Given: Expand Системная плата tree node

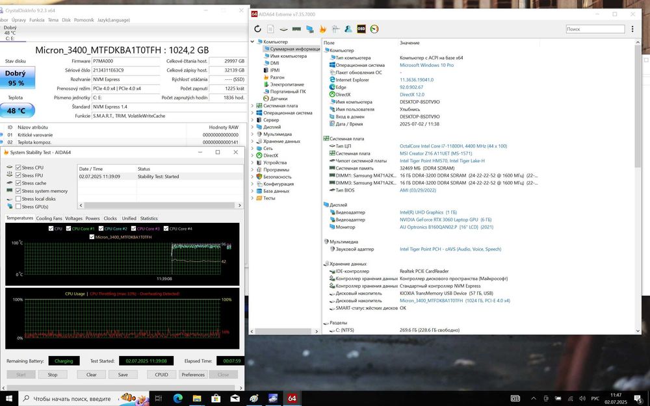Looking at the screenshot, I should (252, 106).
